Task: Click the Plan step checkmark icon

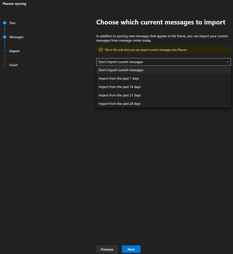Action: [x=5, y=23]
